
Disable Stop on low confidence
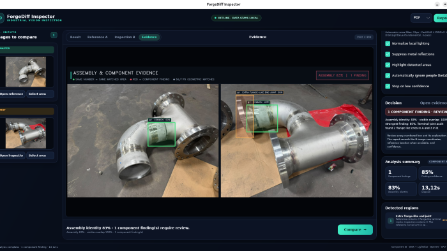click(x=388, y=86)
